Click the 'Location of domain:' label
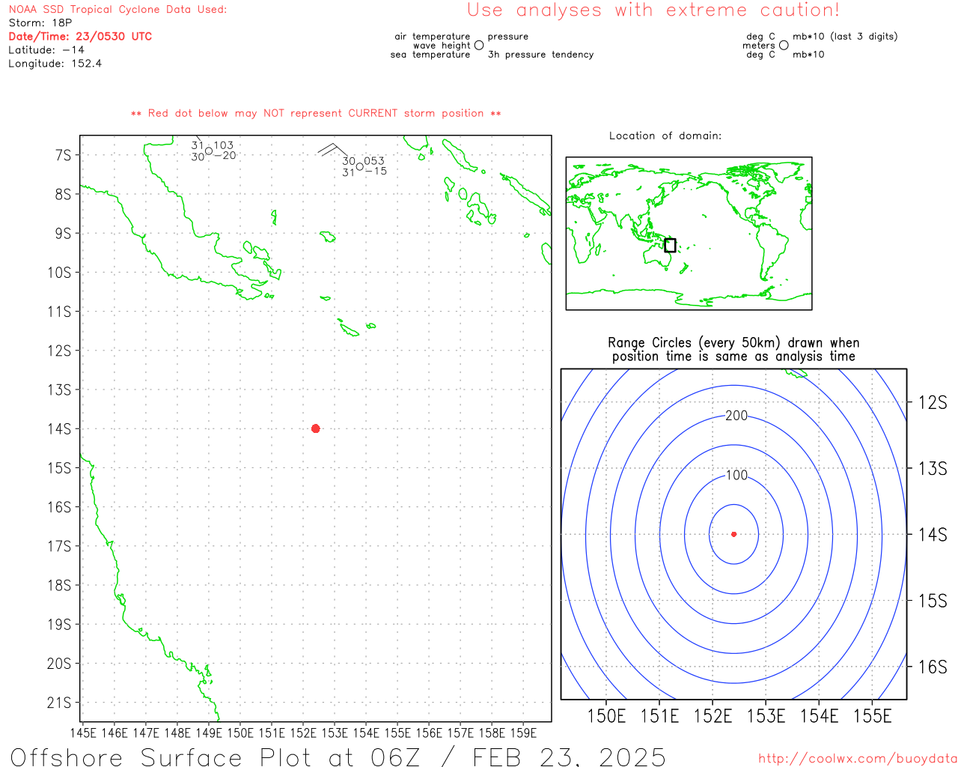The width and height of the screenshot is (958, 767). tap(665, 136)
